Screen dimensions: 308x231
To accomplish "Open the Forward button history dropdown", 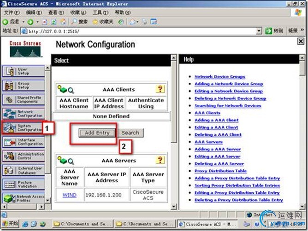I will coord(37,22).
